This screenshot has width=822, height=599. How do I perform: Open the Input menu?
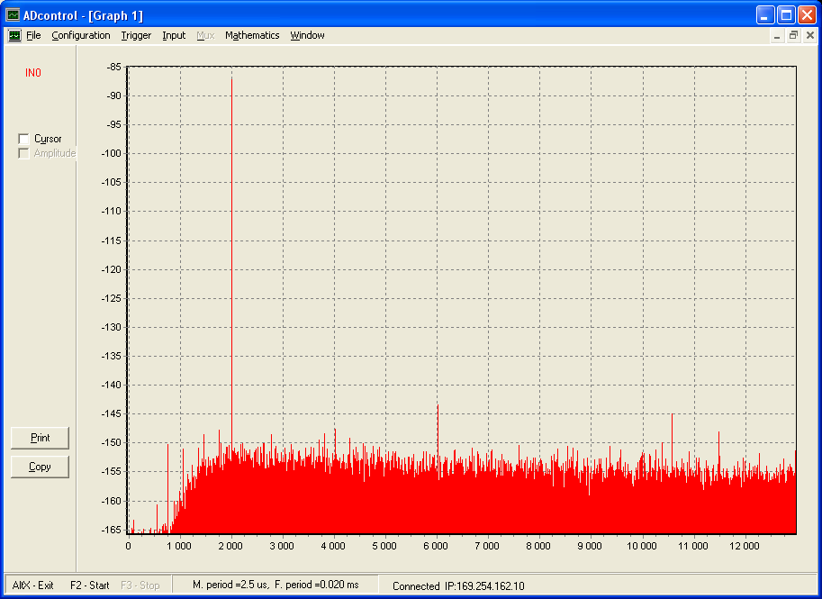(174, 35)
